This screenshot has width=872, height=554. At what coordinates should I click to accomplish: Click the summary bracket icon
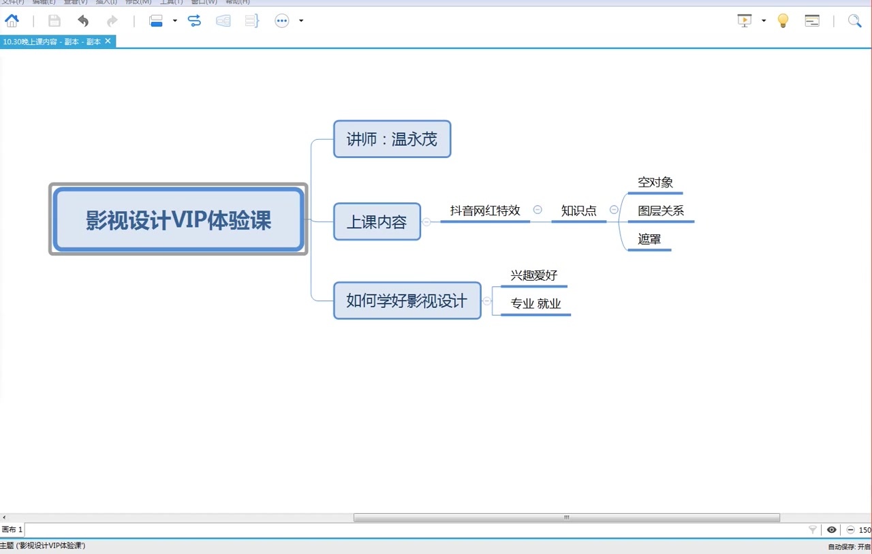(252, 20)
